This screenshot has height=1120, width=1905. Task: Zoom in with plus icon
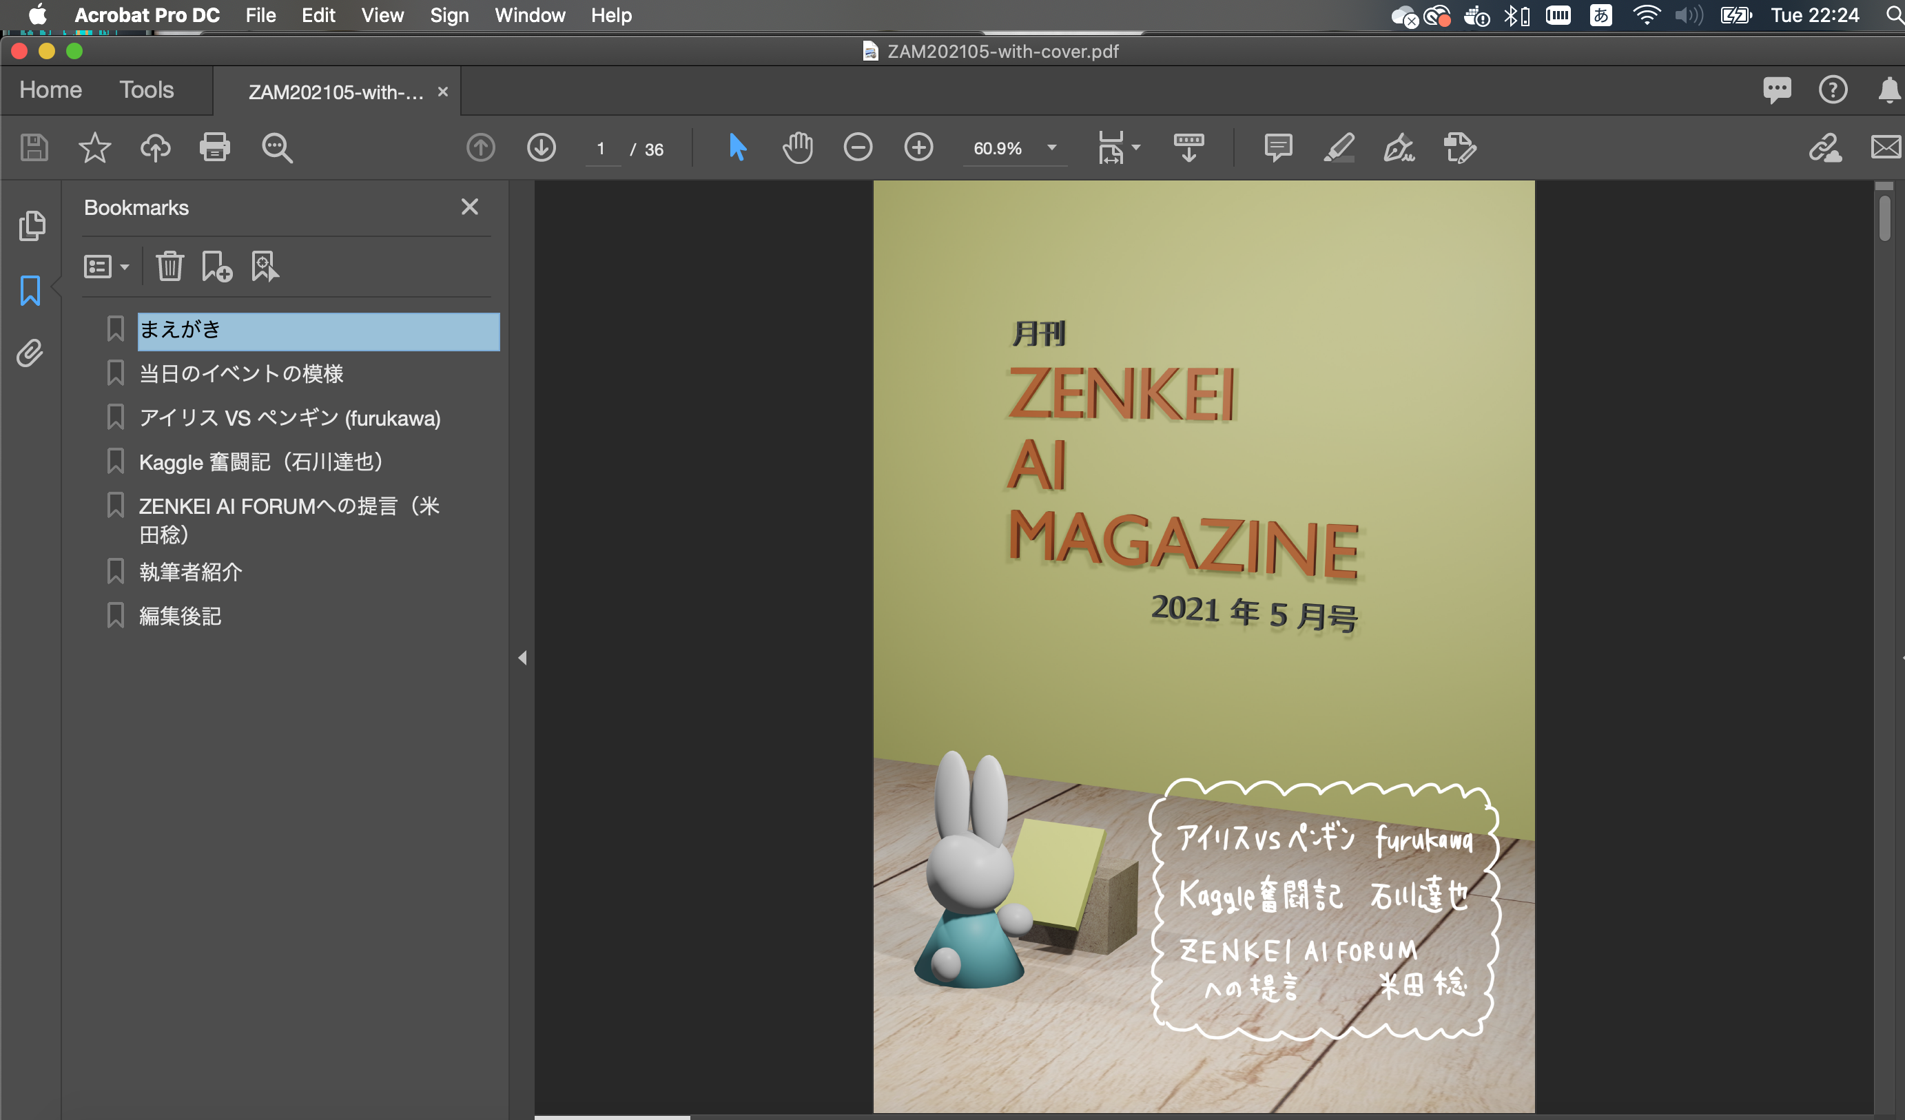click(x=918, y=147)
